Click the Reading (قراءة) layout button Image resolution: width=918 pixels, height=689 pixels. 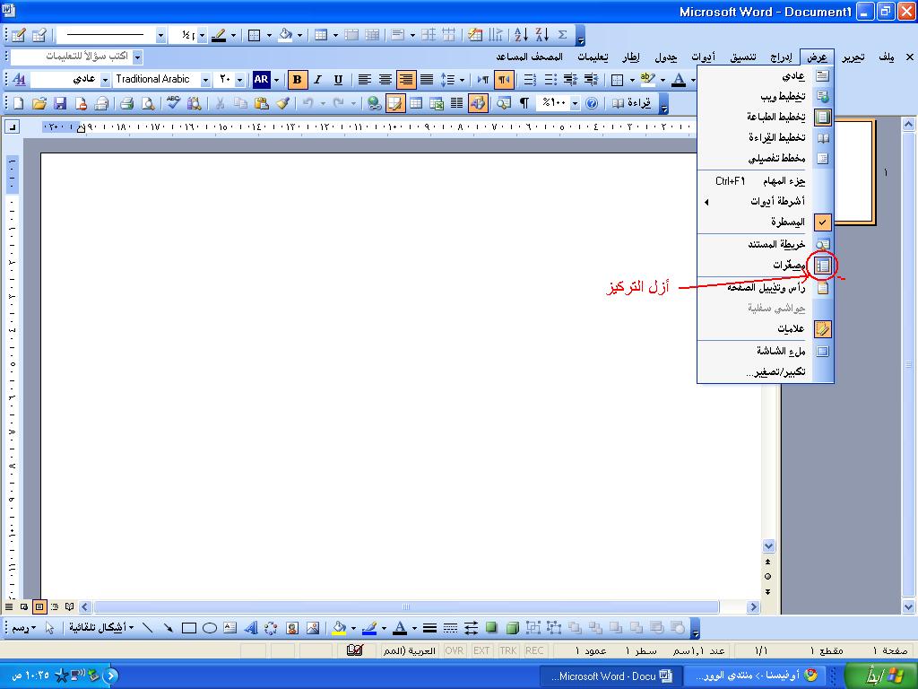coord(631,104)
